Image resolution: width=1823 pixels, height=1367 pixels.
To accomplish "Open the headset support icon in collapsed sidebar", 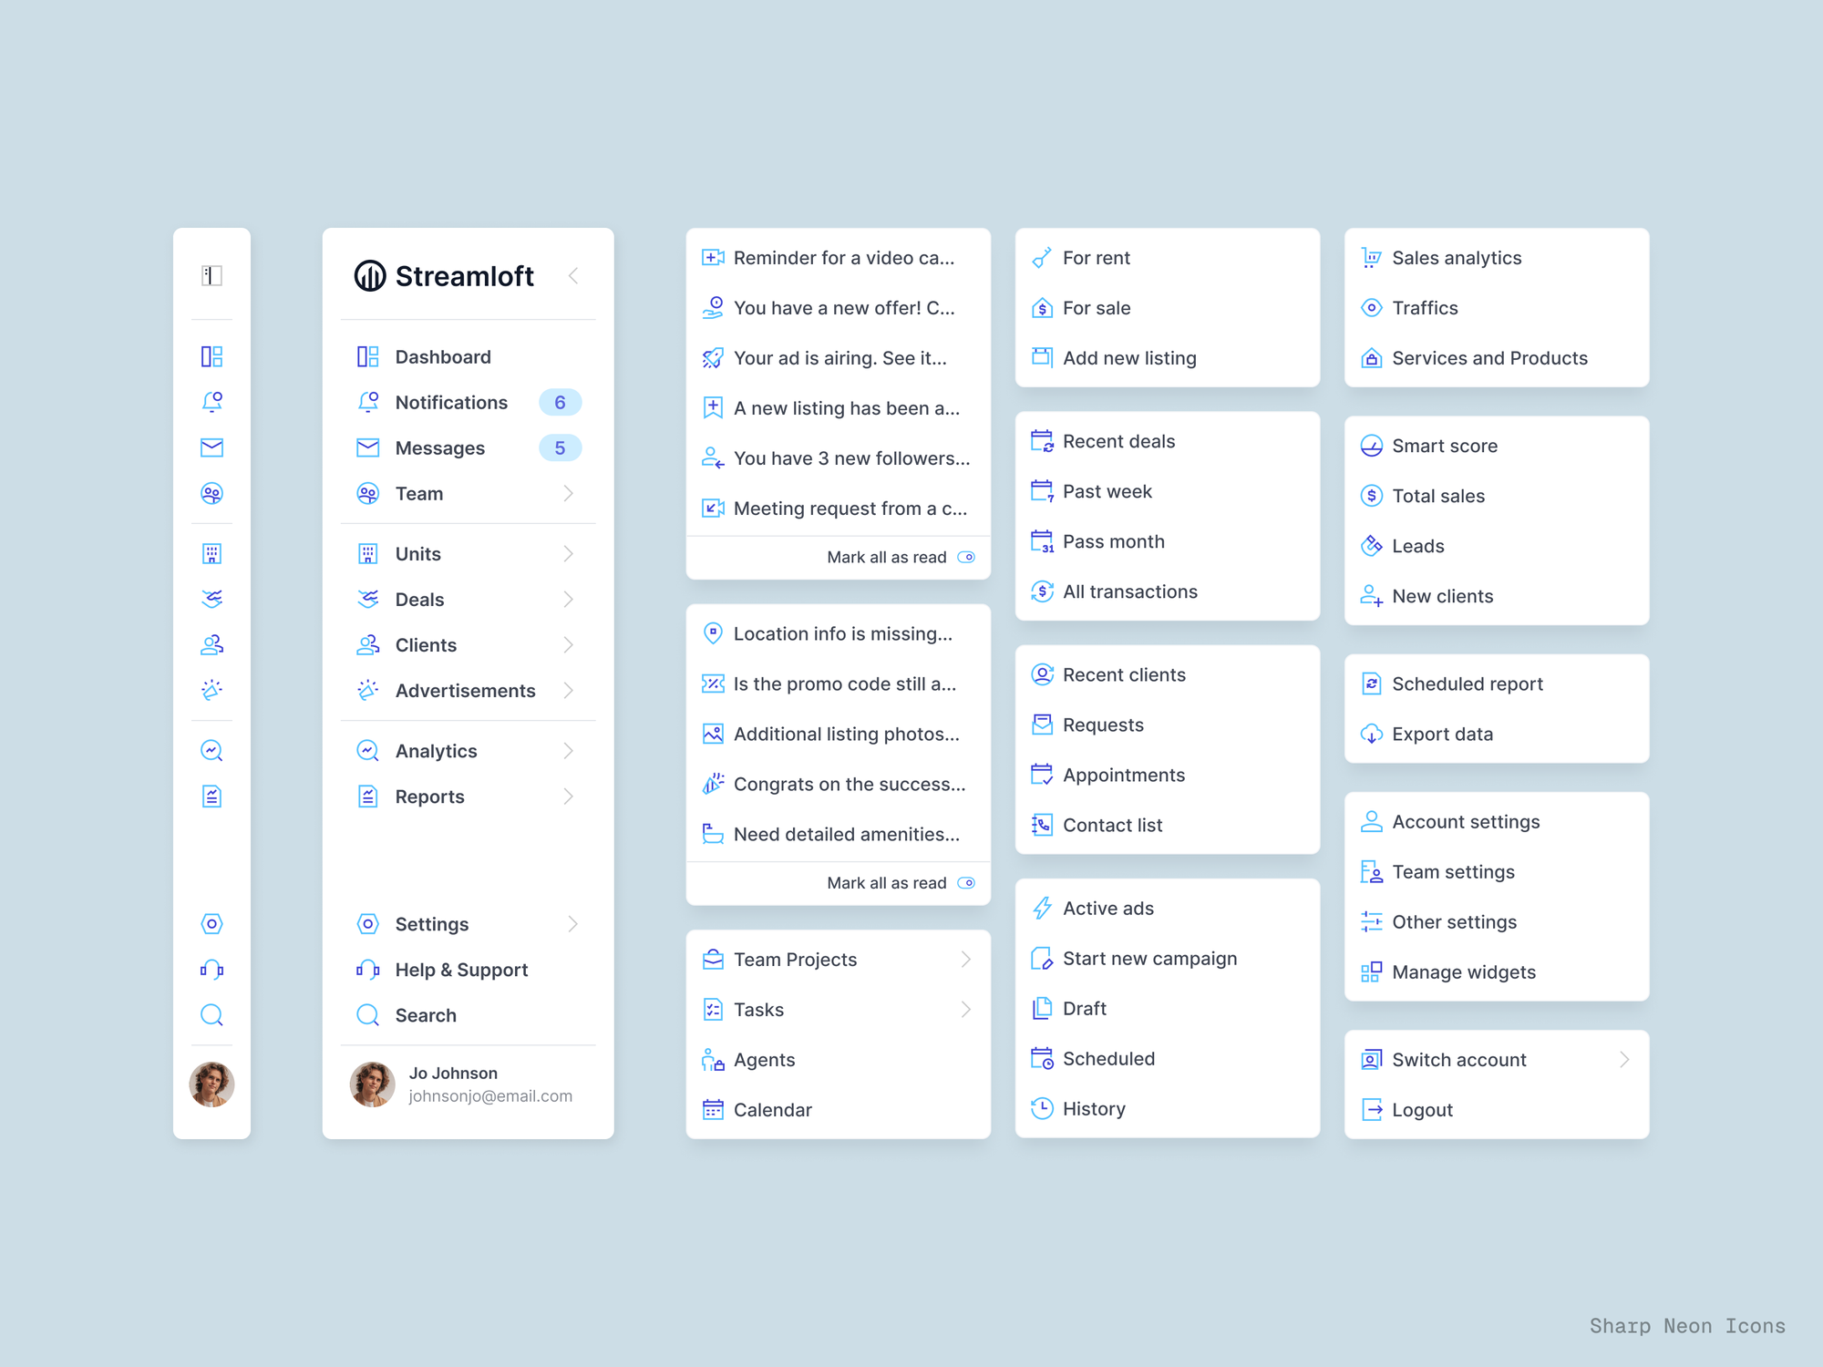I will 211,970.
